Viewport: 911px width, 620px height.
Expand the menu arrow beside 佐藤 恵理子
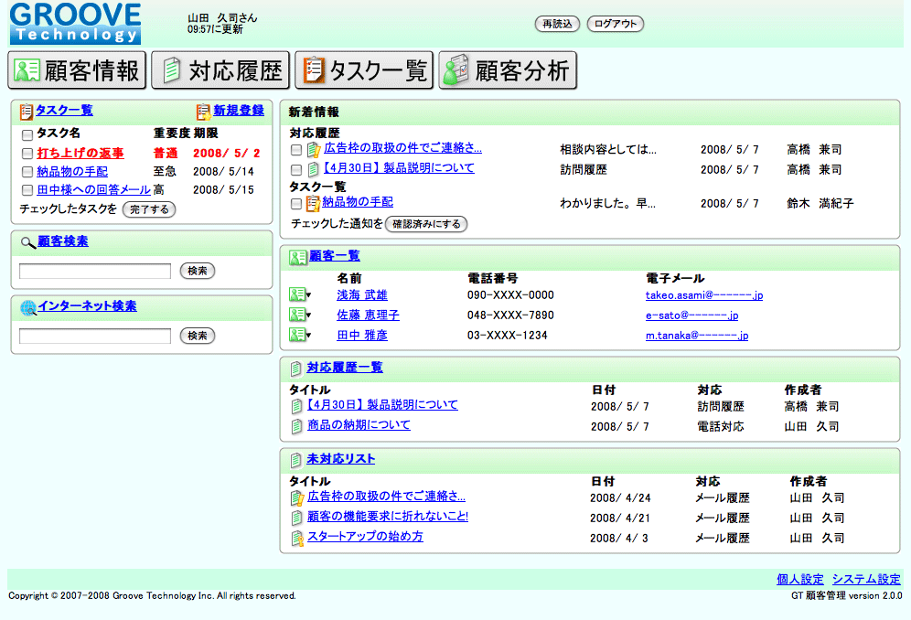click(309, 315)
